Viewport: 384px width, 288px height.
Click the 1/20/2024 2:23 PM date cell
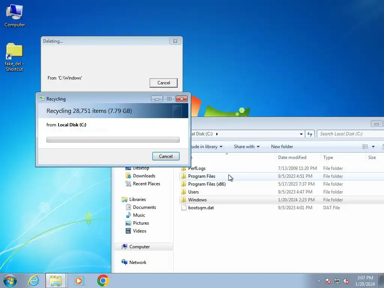click(296, 200)
